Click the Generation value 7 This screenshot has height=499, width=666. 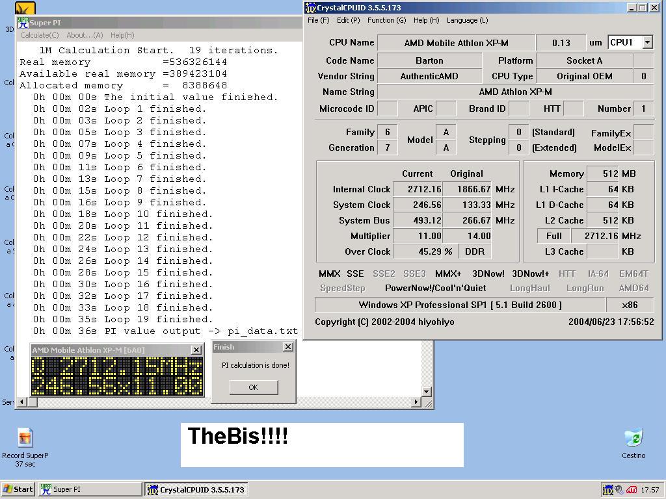388,147
